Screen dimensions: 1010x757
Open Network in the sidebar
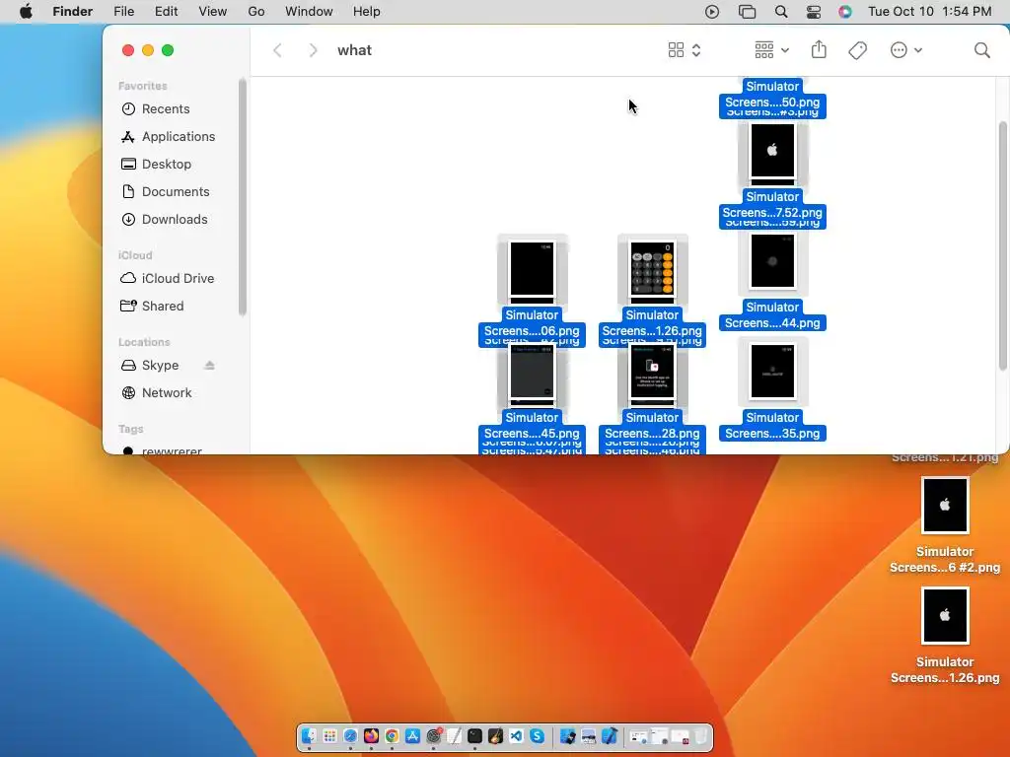[x=166, y=392]
